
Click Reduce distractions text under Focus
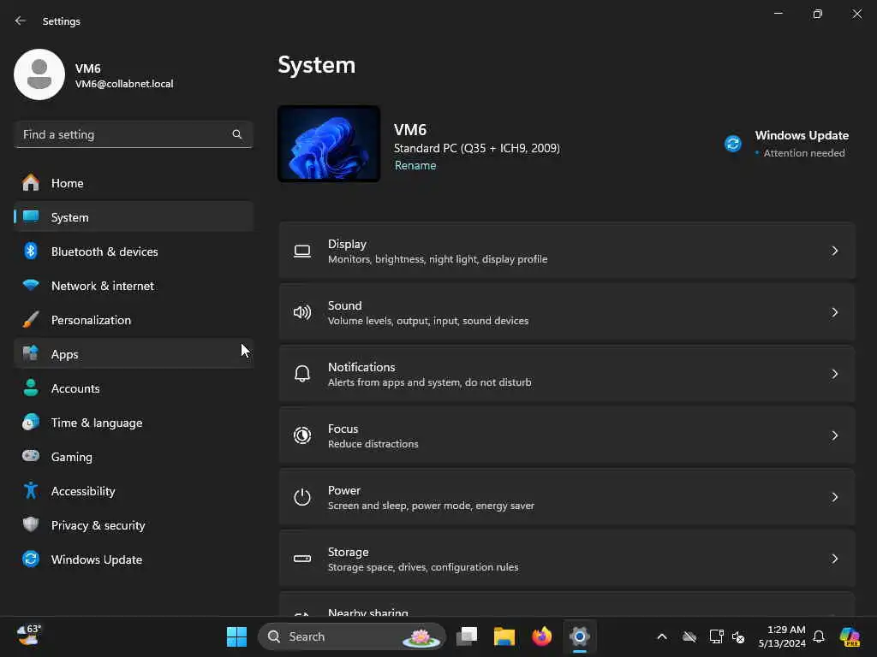(x=373, y=444)
